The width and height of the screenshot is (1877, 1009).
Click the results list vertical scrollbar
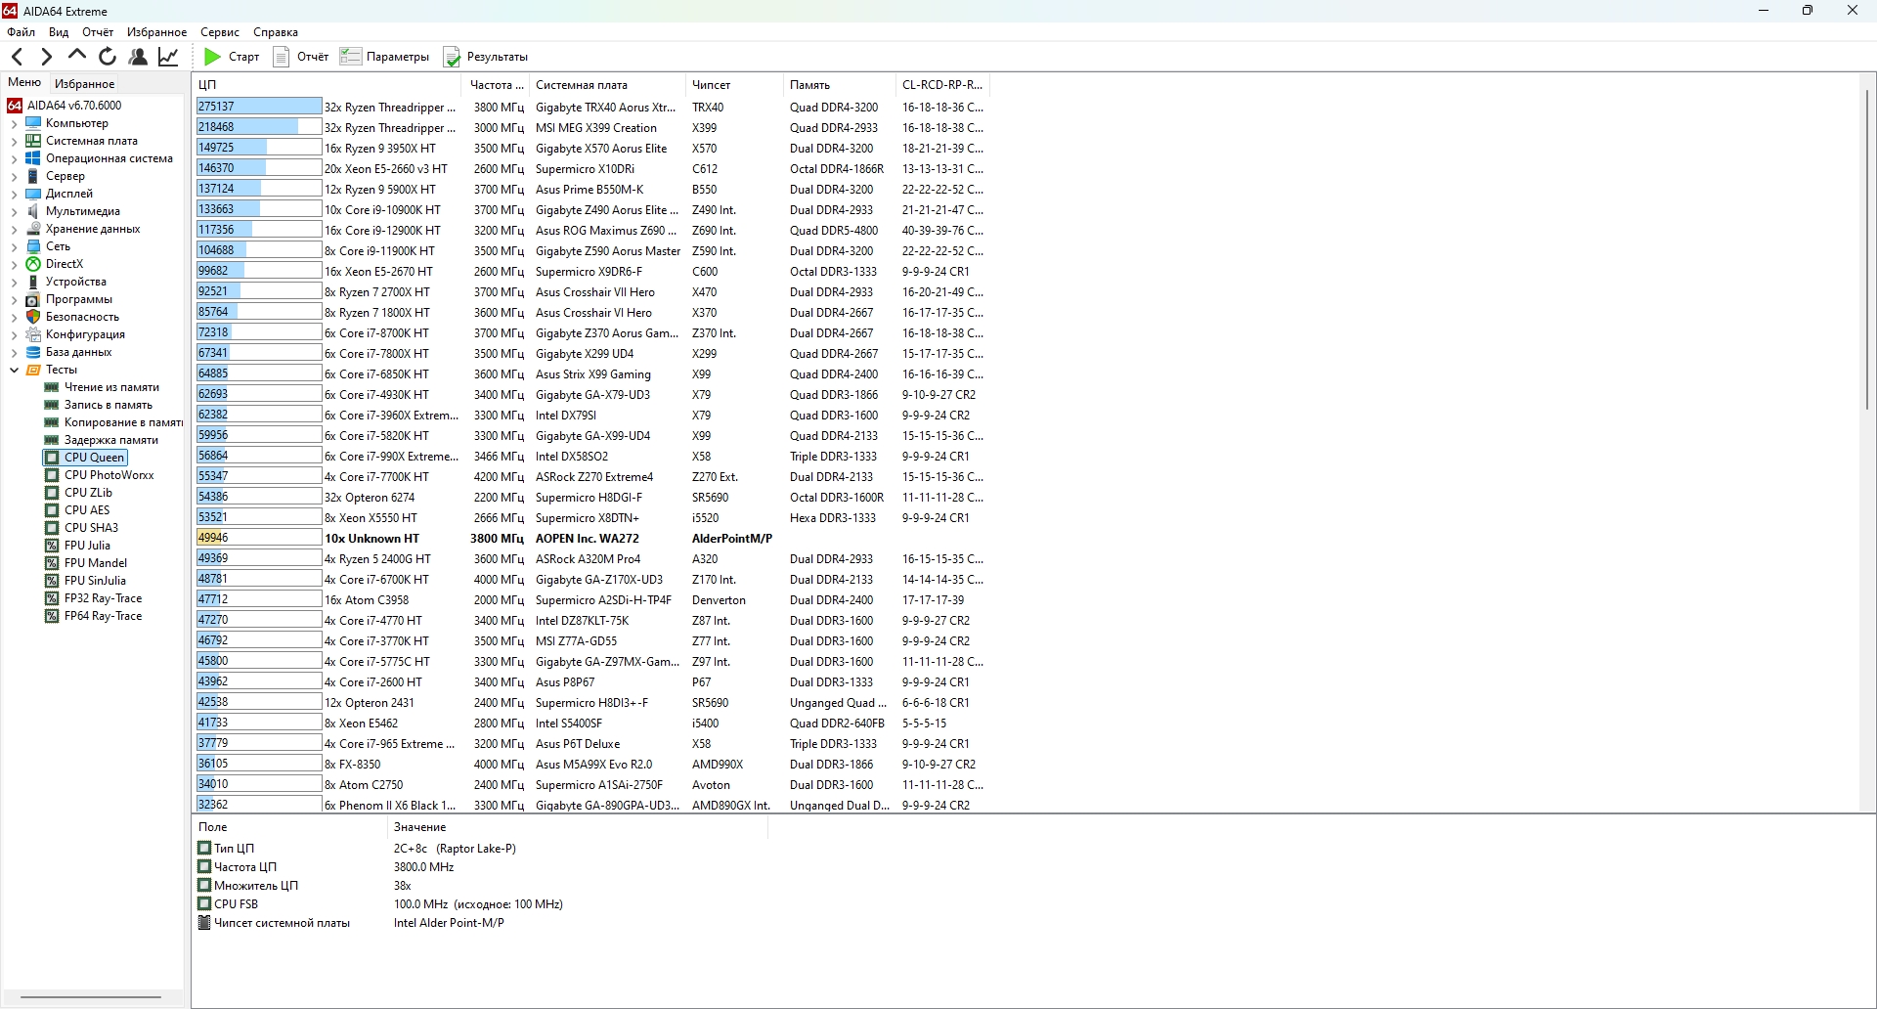tap(1867, 249)
